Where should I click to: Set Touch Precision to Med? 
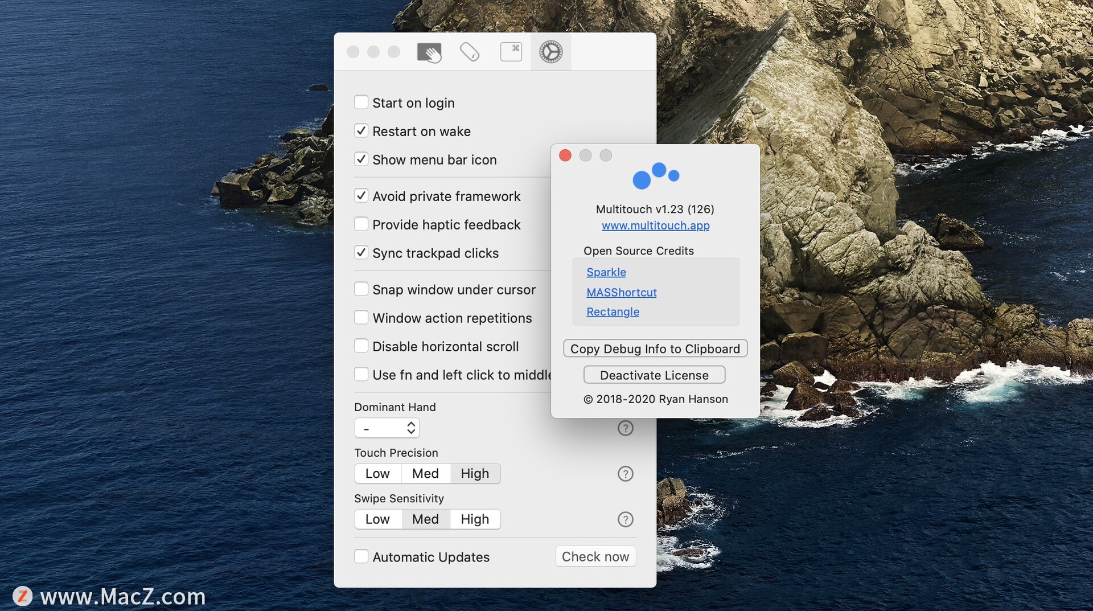426,474
